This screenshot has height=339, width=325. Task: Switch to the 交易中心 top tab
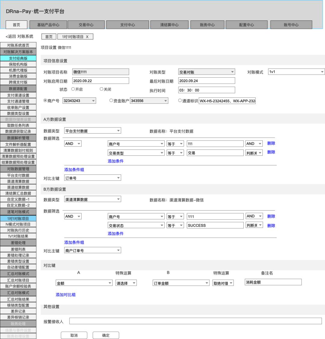tap(86, 25)
